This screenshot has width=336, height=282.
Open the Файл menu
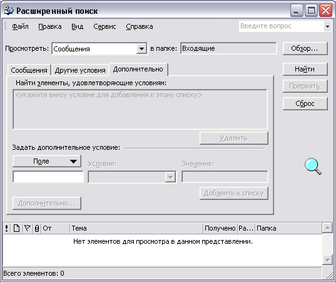click(20, 26)
